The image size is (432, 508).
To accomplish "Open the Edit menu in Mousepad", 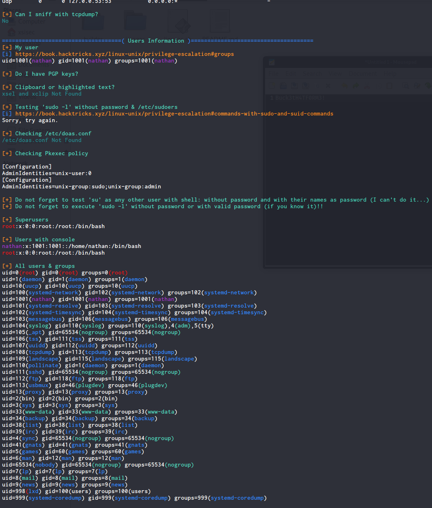I will pyautogui.click(x=291, y=74).
